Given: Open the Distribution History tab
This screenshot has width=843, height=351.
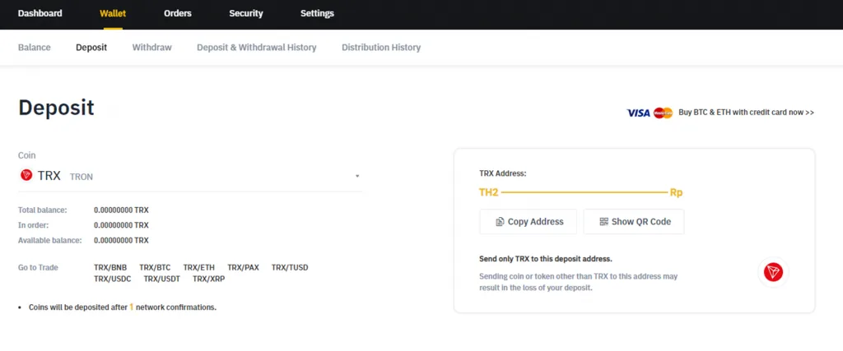Looking at the screenshot, I should click(381, 47).
